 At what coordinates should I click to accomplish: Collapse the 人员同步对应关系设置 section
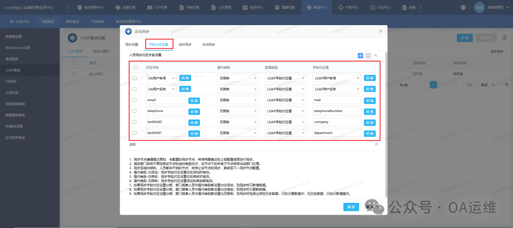pyautogui.click(x=376, y=55)
